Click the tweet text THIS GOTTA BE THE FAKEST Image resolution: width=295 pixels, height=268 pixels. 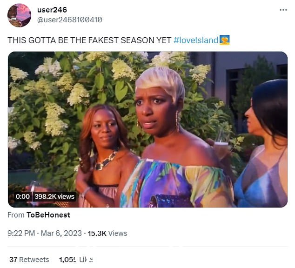(63, 40)
